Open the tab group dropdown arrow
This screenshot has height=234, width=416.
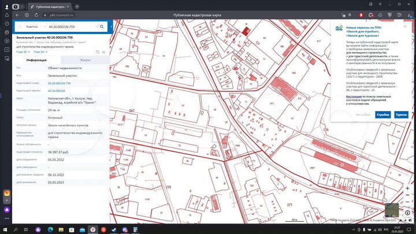[23, 6]
